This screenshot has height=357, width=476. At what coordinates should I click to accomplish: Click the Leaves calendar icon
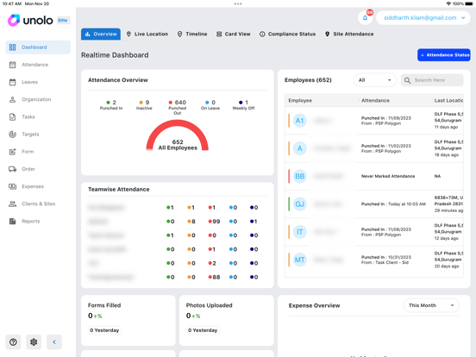point(12,82)
